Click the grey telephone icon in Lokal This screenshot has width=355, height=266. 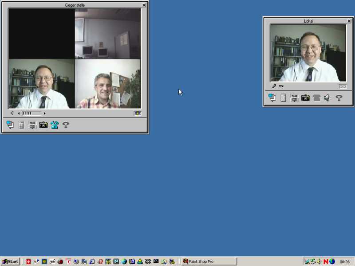[316, 98]
